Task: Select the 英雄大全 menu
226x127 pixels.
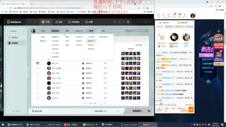Action: pyautogui.click(x=79, y=31)
